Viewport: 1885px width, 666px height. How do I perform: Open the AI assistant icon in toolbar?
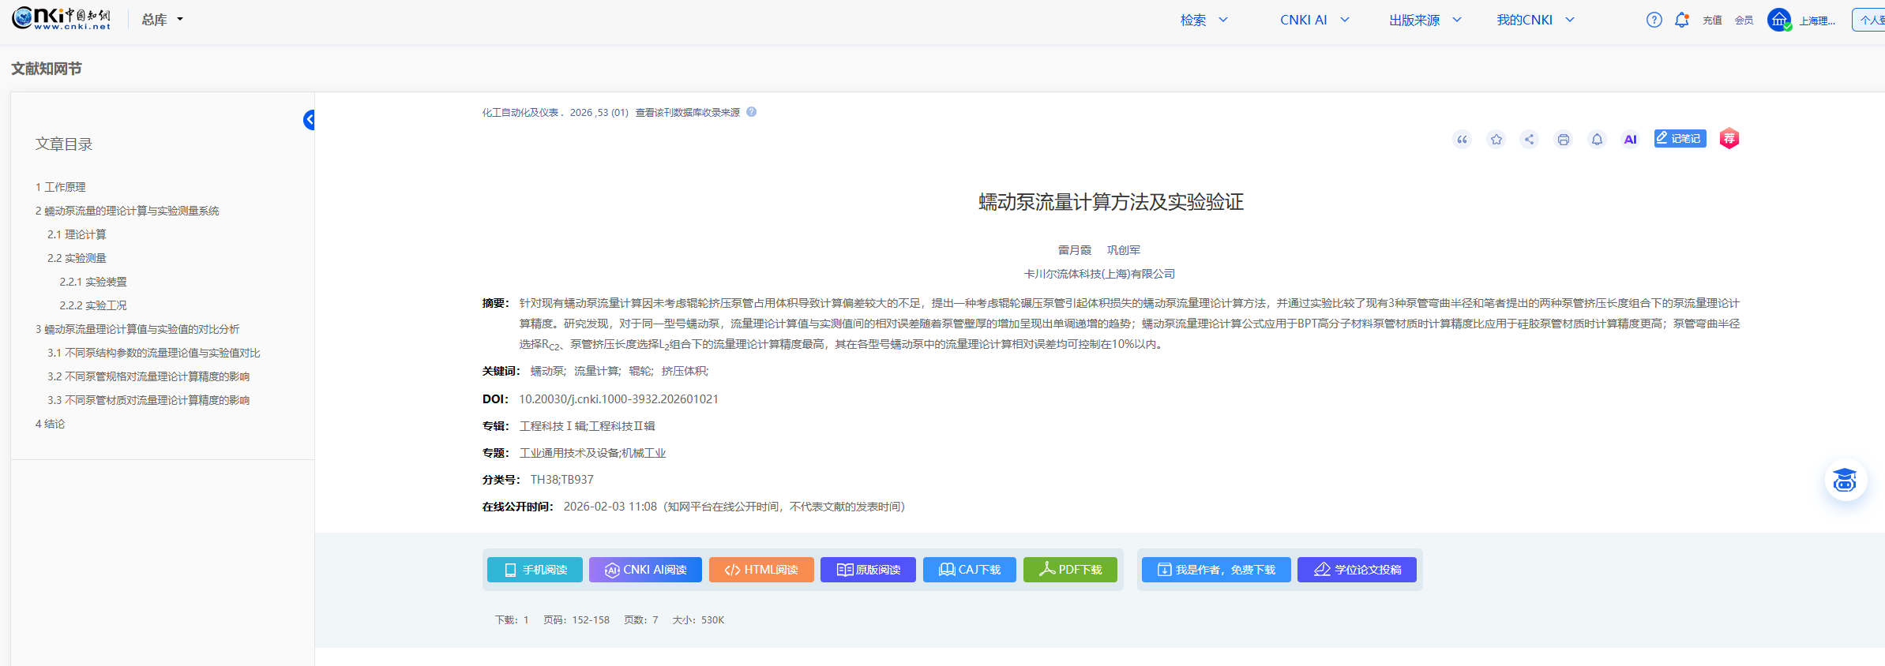click(x=1630, y=140)
